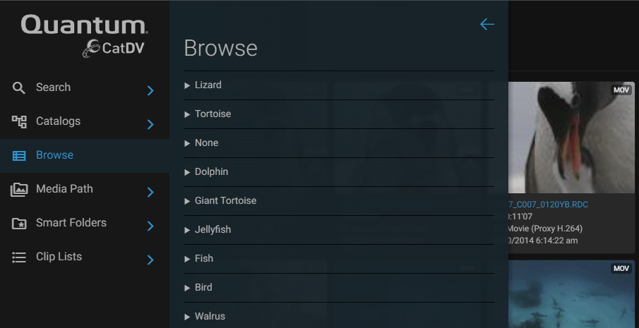639x328 pixels.
Task: Expand the Giant Tortoise disclosure triangle
Action: pos(187,201)
